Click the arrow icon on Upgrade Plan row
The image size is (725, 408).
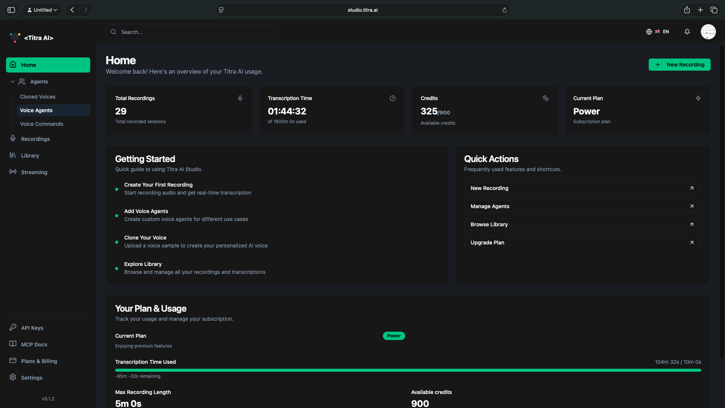click(692, 243)
